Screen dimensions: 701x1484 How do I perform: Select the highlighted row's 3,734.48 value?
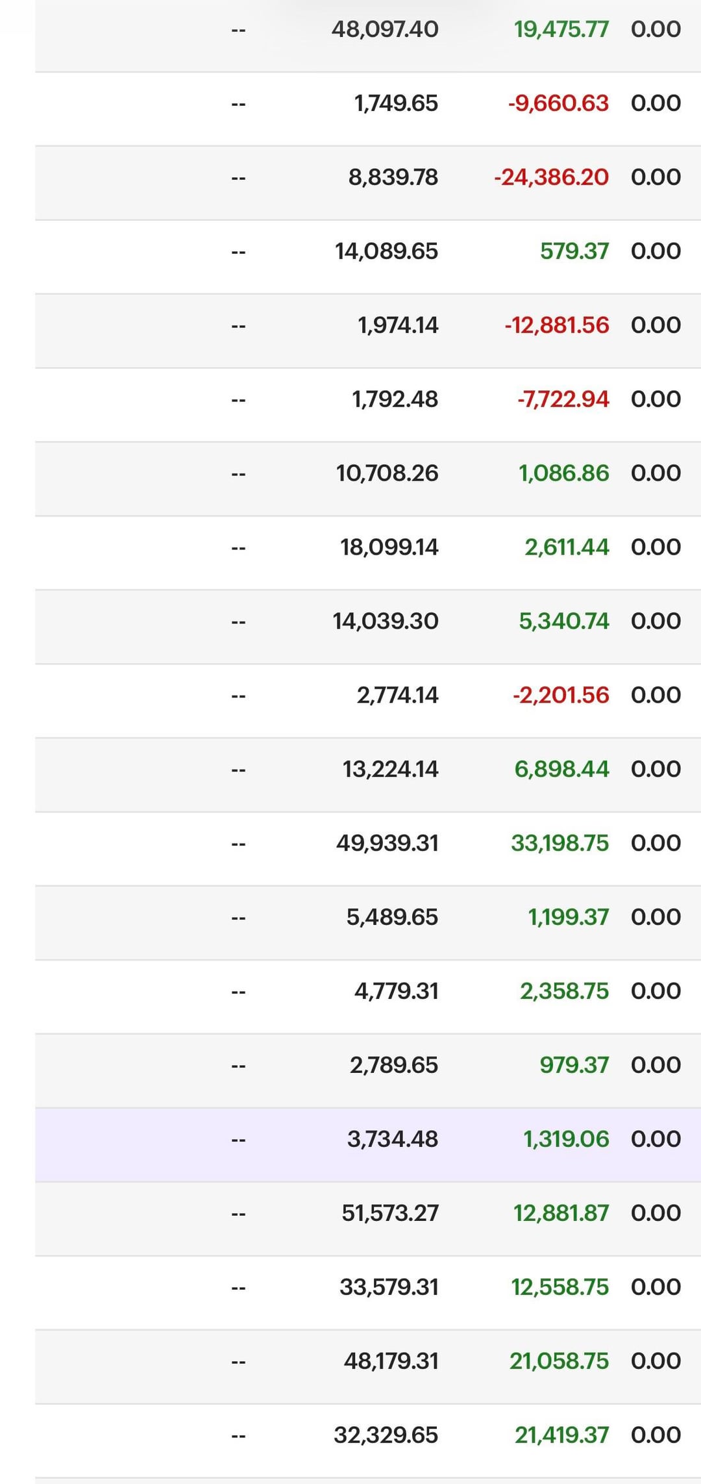(x=392, y=1140)
